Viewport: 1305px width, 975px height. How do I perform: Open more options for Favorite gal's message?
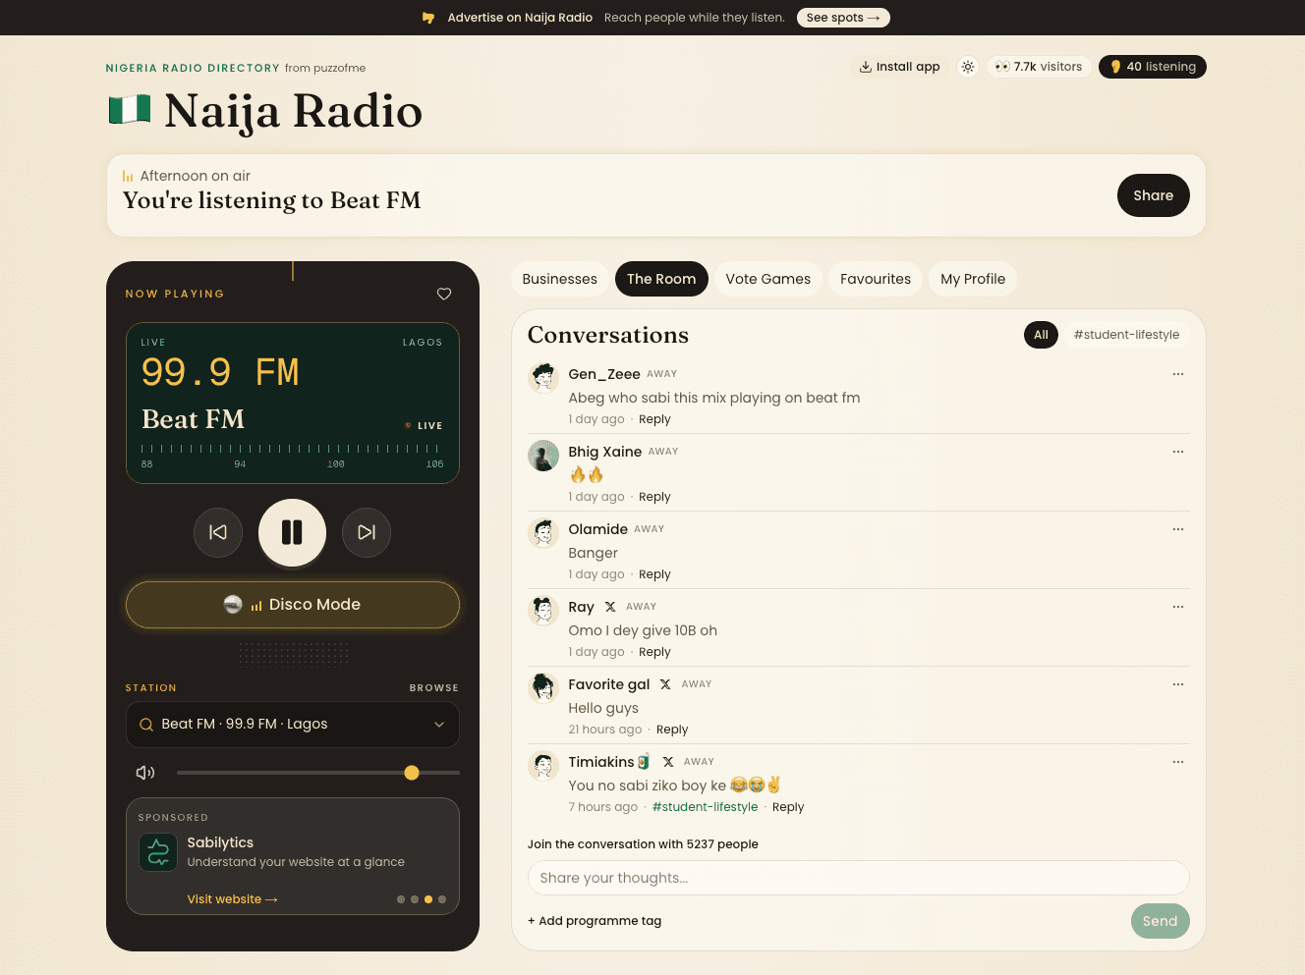pos(1178,684)
